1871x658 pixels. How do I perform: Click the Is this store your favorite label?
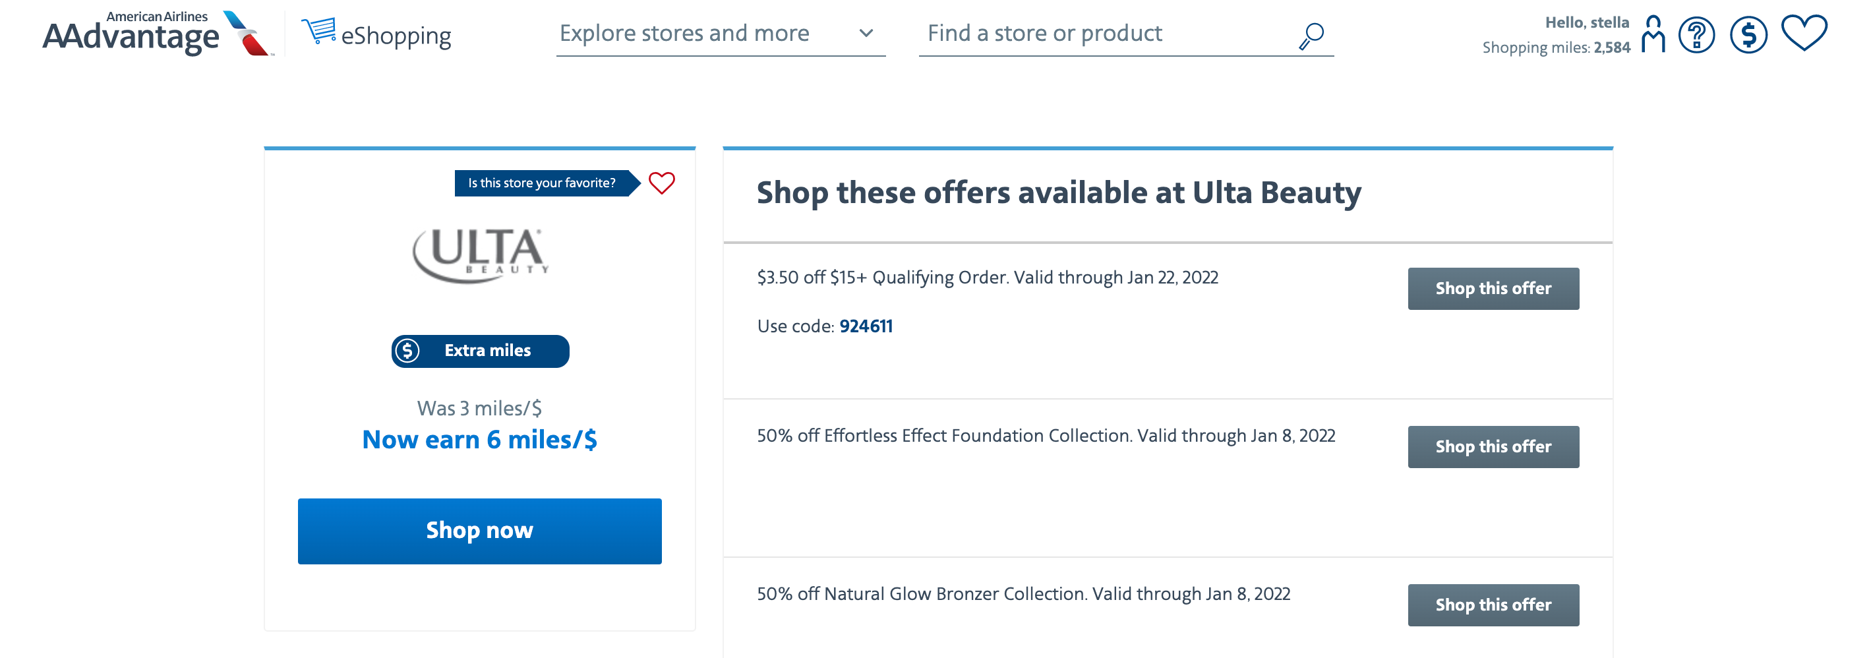542,183
